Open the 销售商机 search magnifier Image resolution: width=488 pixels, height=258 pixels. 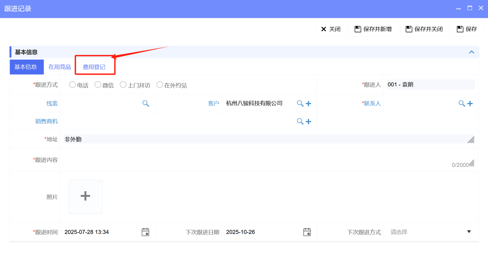(300, 121)
